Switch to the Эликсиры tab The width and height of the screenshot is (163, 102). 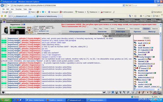[120, 32]
